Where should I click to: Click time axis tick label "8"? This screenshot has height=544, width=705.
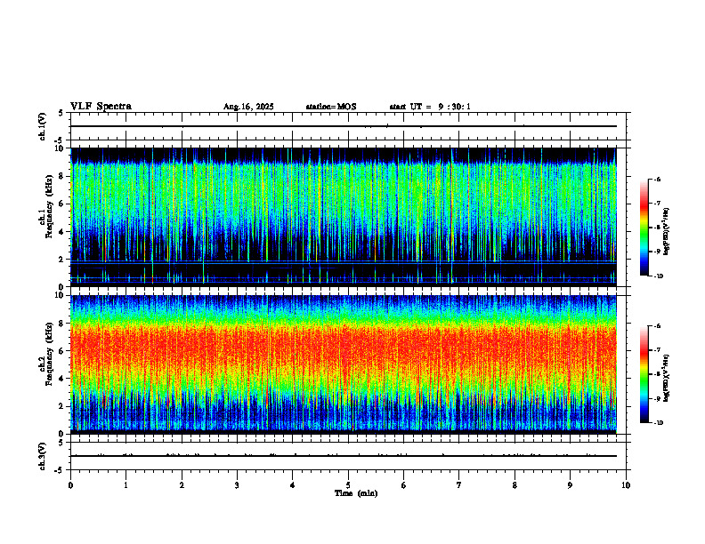(x=515, y=485)
